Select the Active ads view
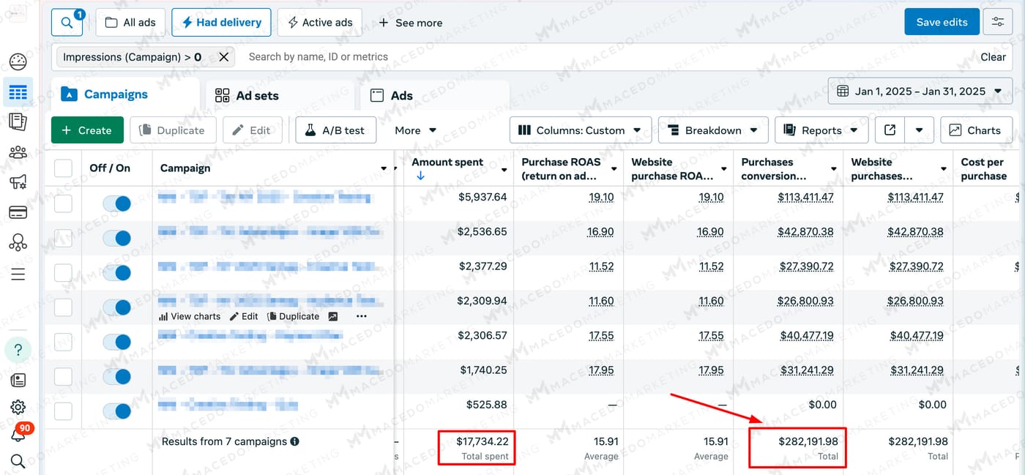This screenshot has width=1025, height=475. click(x=320, y=22)
